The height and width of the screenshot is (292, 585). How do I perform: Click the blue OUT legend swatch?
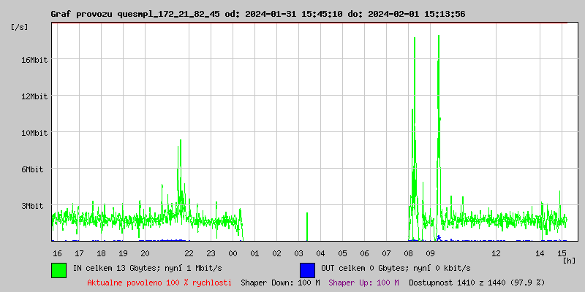pos(307,269)
